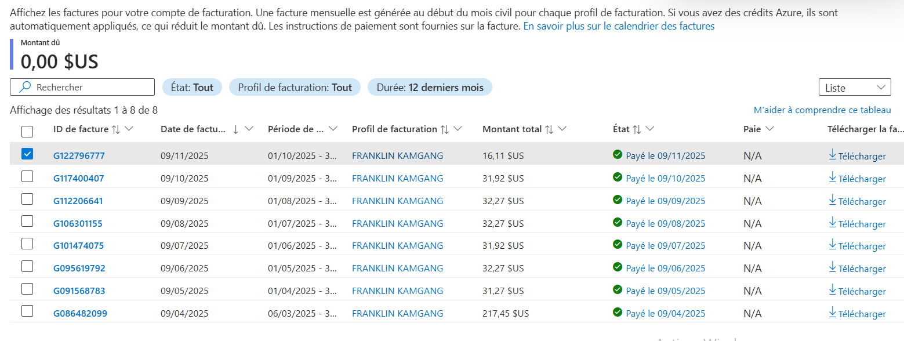904x341 pixels.
Task: Sort by Profil de facturation sort arrows
Action: click(x=445, y=129)
